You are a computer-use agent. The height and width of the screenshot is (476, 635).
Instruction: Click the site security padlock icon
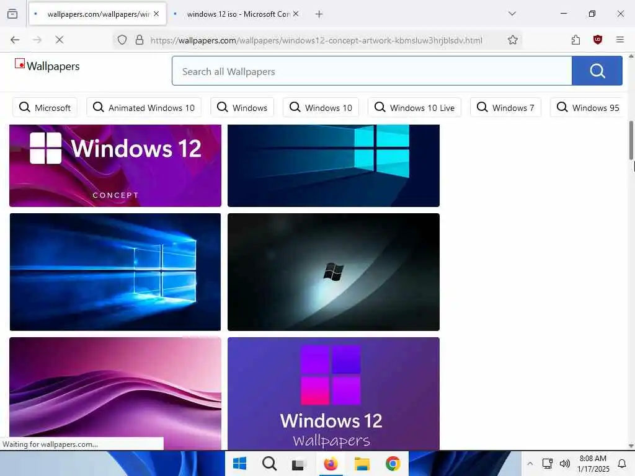point(140,40)
